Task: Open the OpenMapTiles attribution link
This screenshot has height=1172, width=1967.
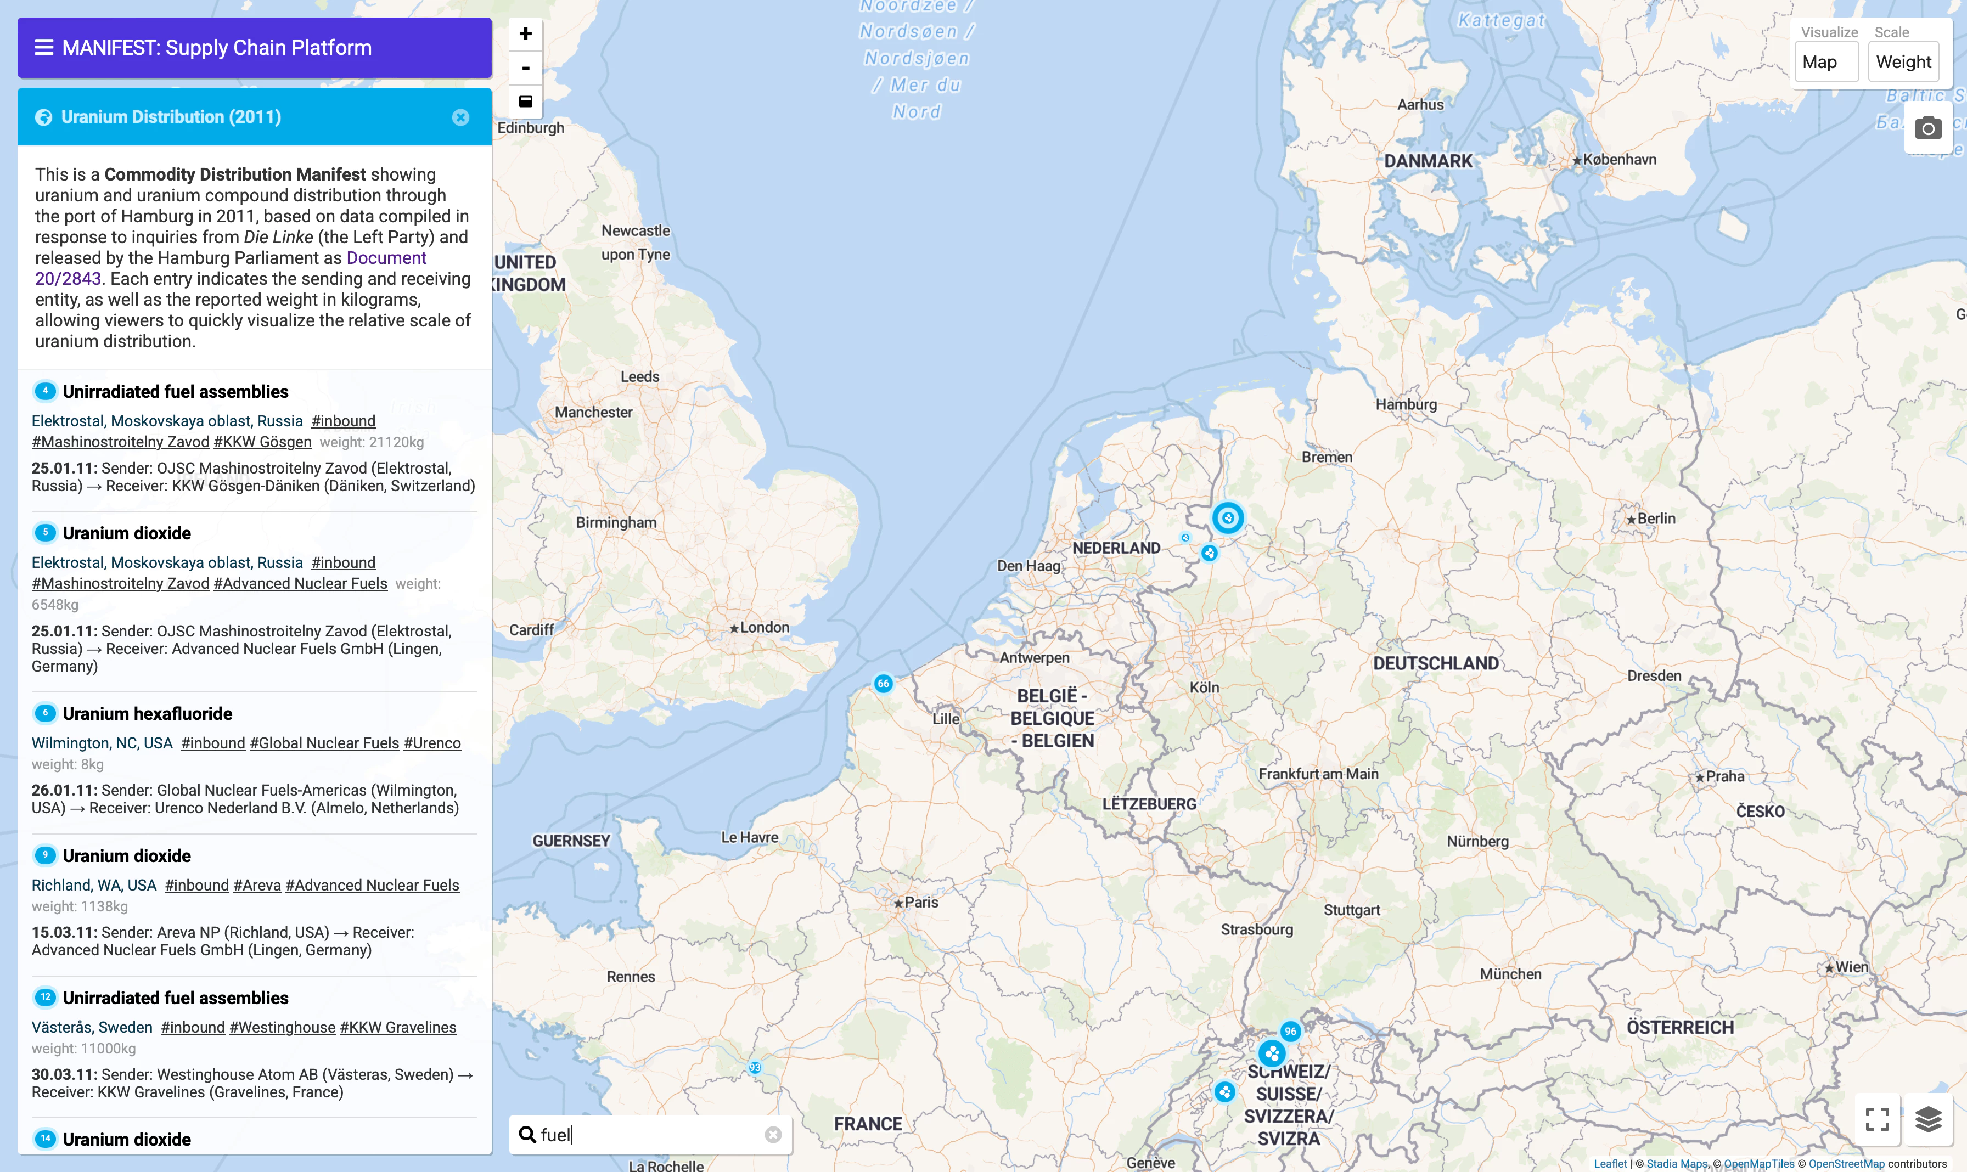Action: 1758,1163
